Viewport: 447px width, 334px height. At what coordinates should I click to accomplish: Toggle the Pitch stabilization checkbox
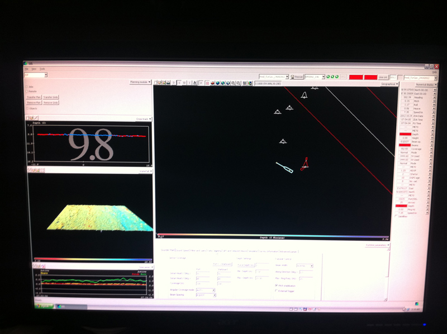point(277,285)
